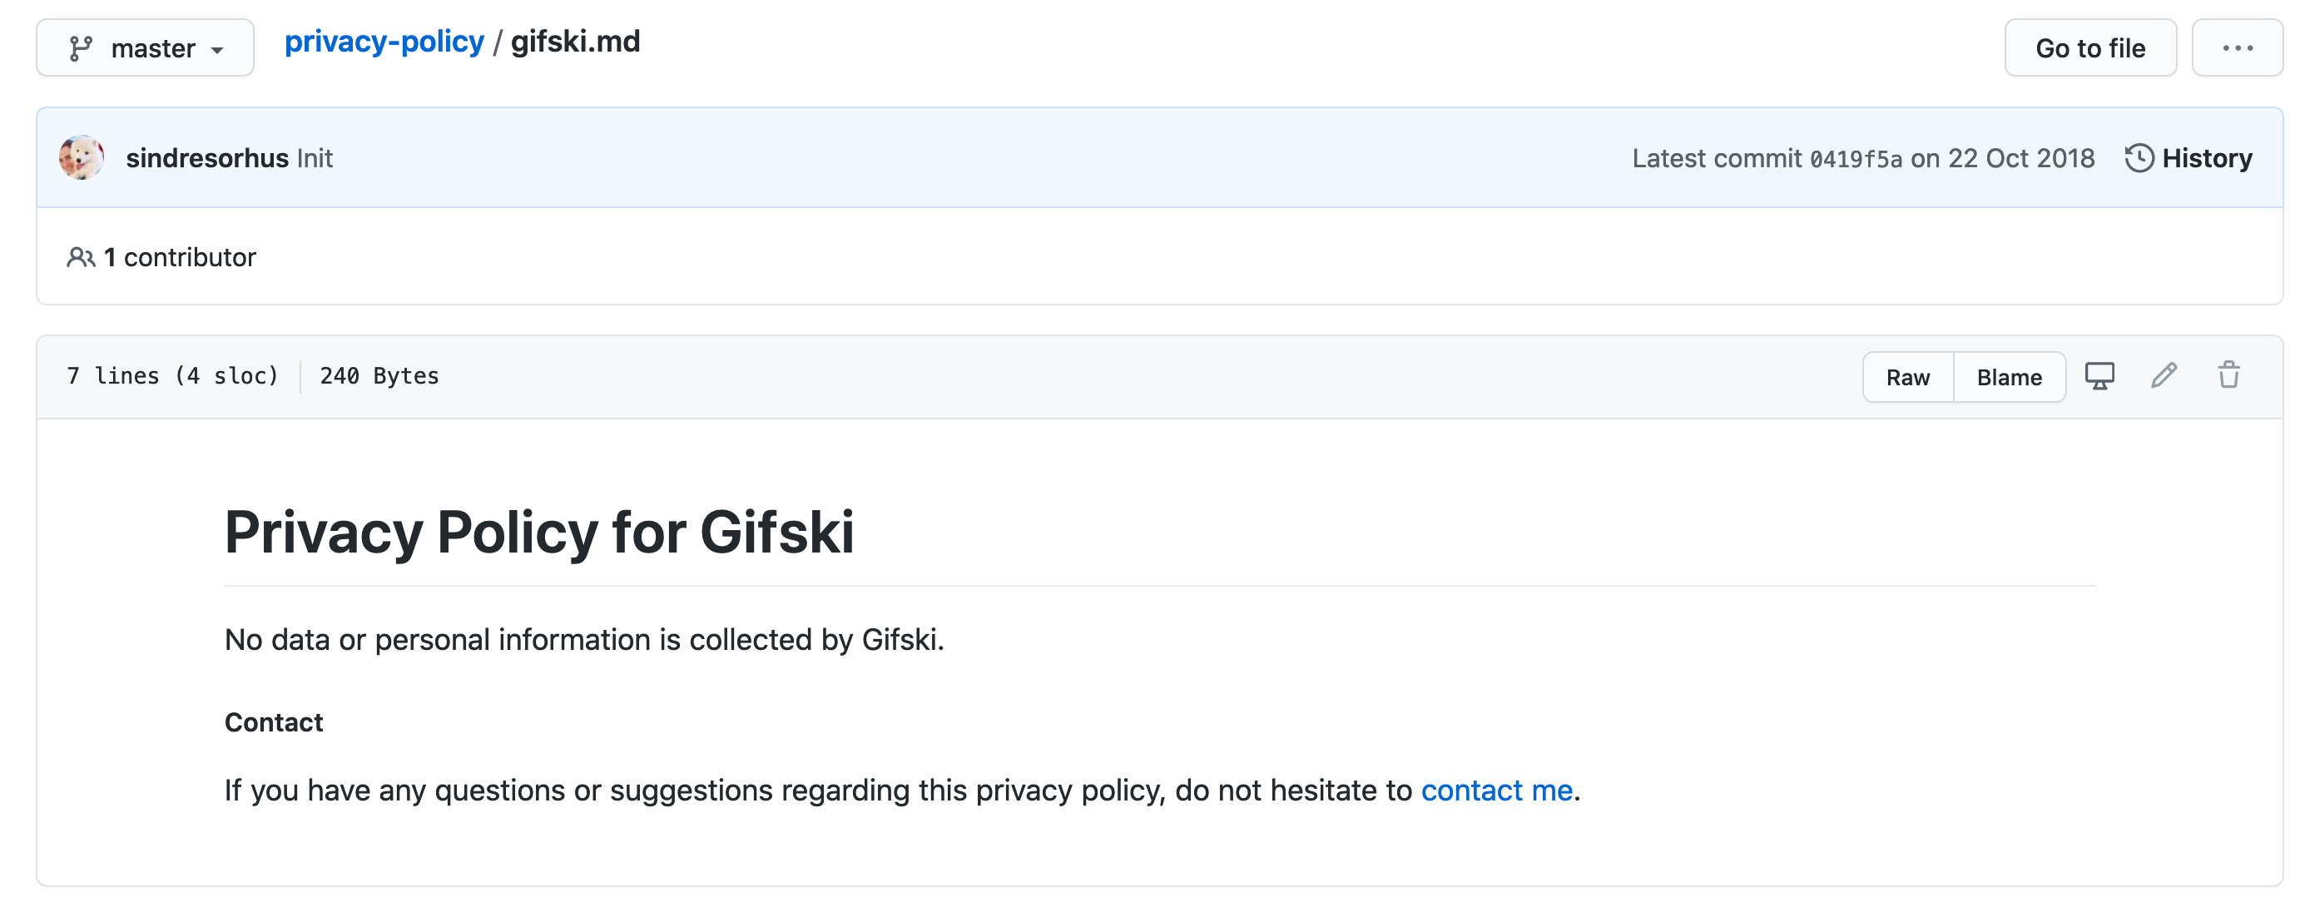The image size is (2315, 922).
Task: Open the rendered display view icon
Action: tap(2100, 376)
